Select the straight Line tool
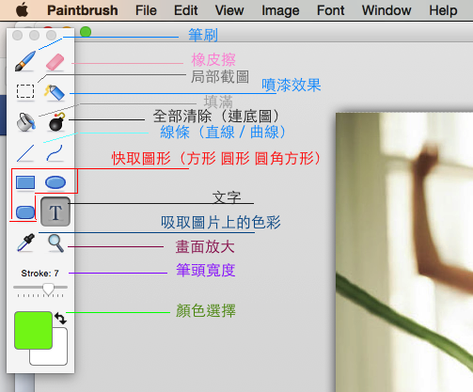 pos(25,153)
